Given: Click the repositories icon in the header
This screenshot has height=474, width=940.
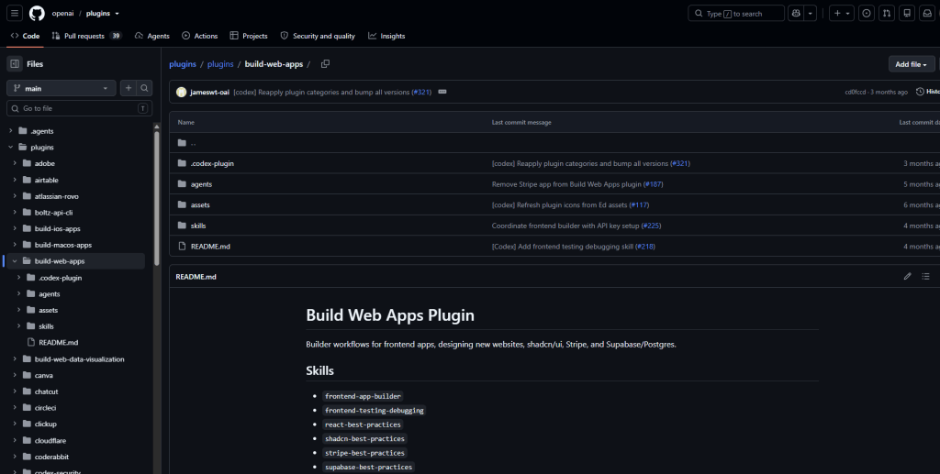Looking at the screenshot, I should point(907,13).
